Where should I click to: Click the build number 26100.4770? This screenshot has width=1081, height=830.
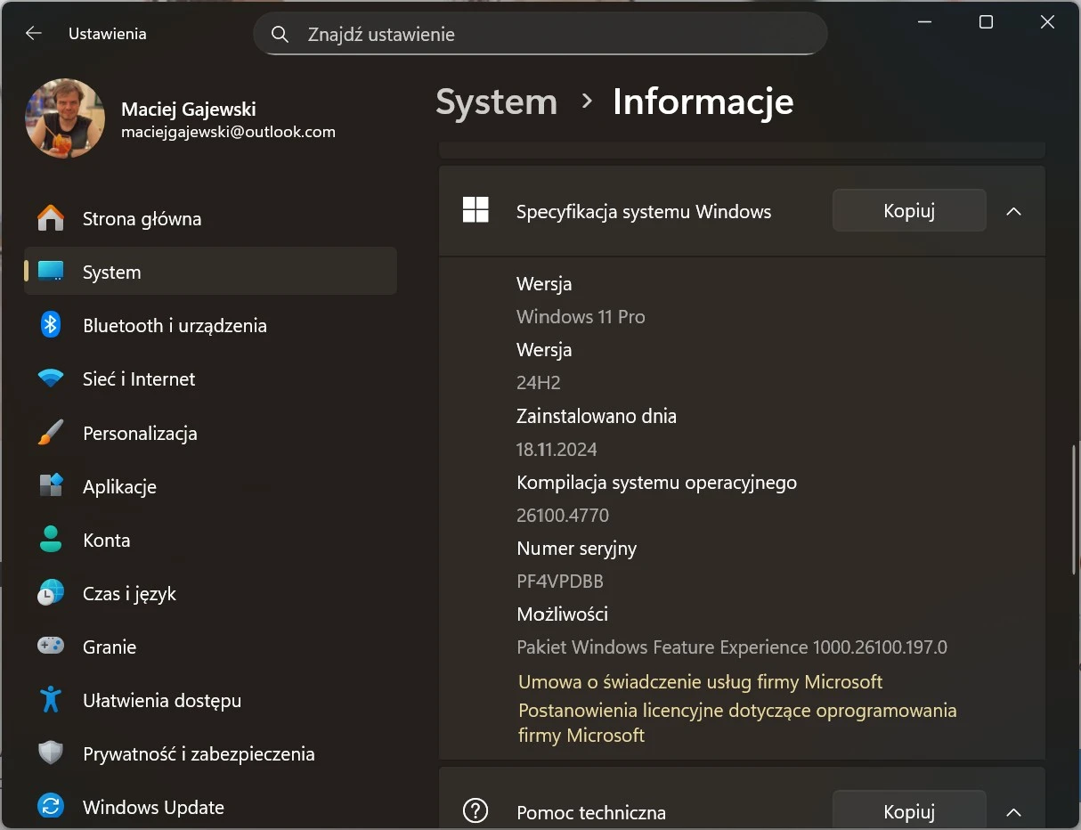pos(563,515)
